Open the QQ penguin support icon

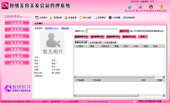151,7
